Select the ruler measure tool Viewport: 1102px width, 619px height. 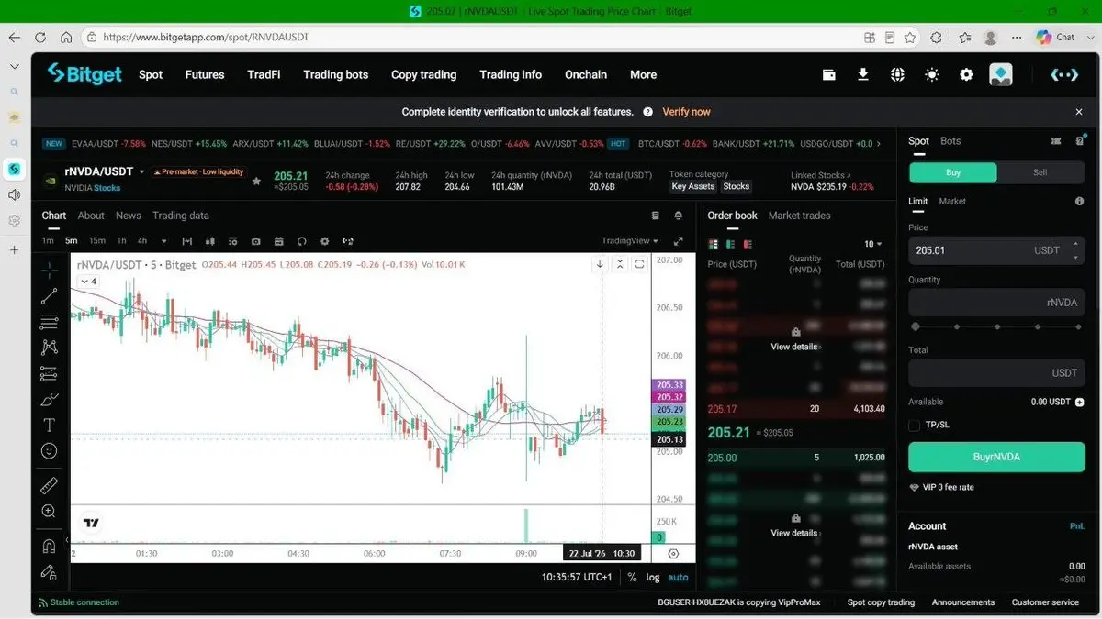coord(49,486)
